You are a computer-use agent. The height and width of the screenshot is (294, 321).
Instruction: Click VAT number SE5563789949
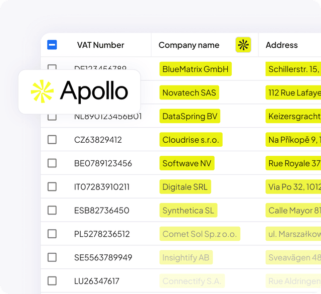[103, 257]
